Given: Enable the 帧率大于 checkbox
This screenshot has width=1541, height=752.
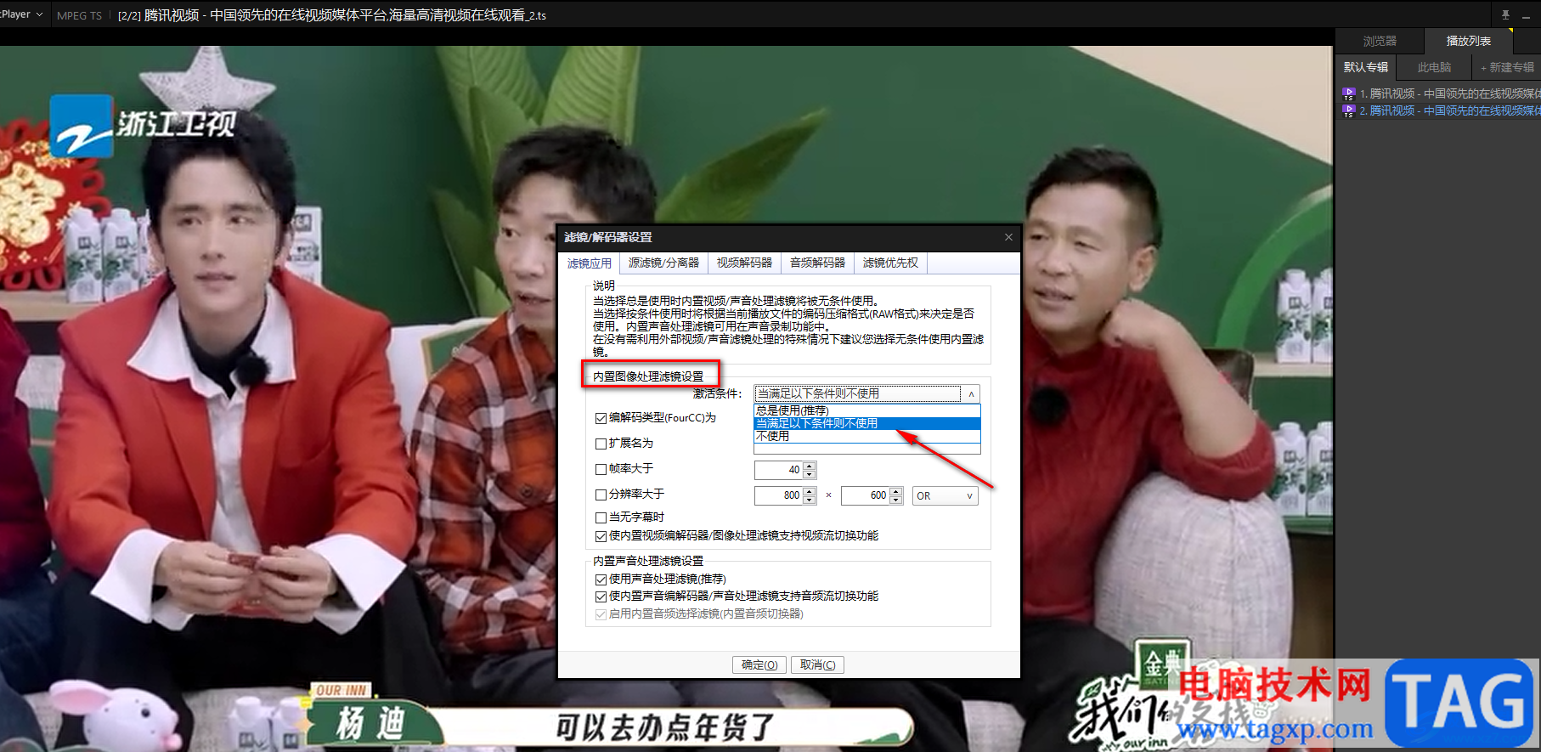Looking at the screenshot, I should coord(601,469).
